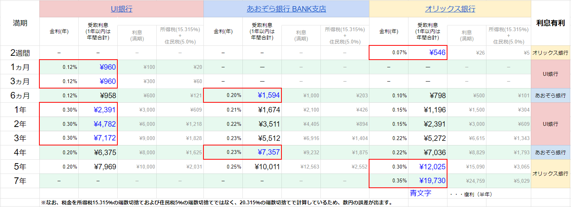Click the 0.07% rate cell

pos(389,53)
